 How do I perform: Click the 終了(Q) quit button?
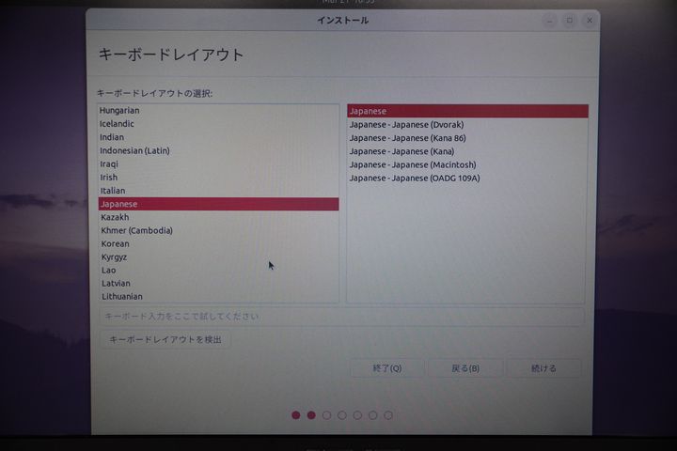[387, 368]
